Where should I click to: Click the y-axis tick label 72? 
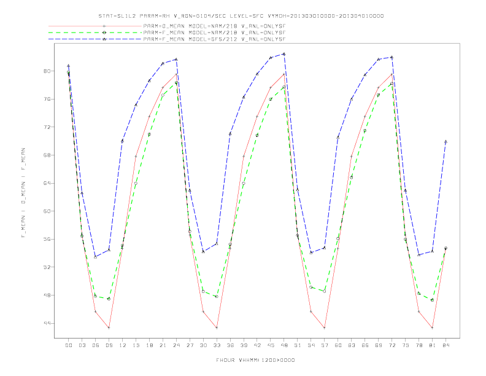coord(46,127)
